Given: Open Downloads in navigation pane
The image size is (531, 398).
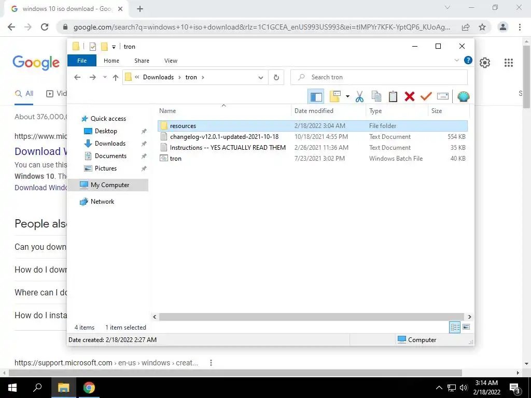Looking at the screenshot, I should (110, 144).
